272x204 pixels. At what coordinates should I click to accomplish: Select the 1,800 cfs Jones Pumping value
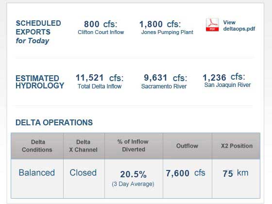[160, 24]
